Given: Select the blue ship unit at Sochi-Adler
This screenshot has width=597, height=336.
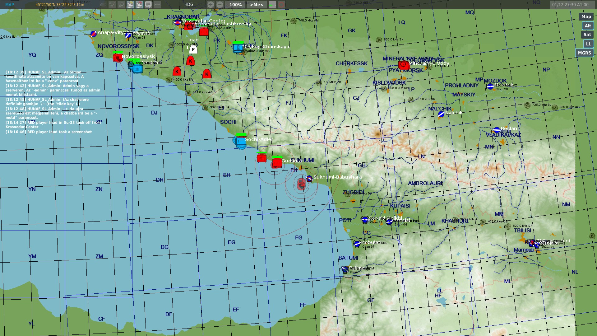Looking at the screenshot, I should click(x=241, y=142).
